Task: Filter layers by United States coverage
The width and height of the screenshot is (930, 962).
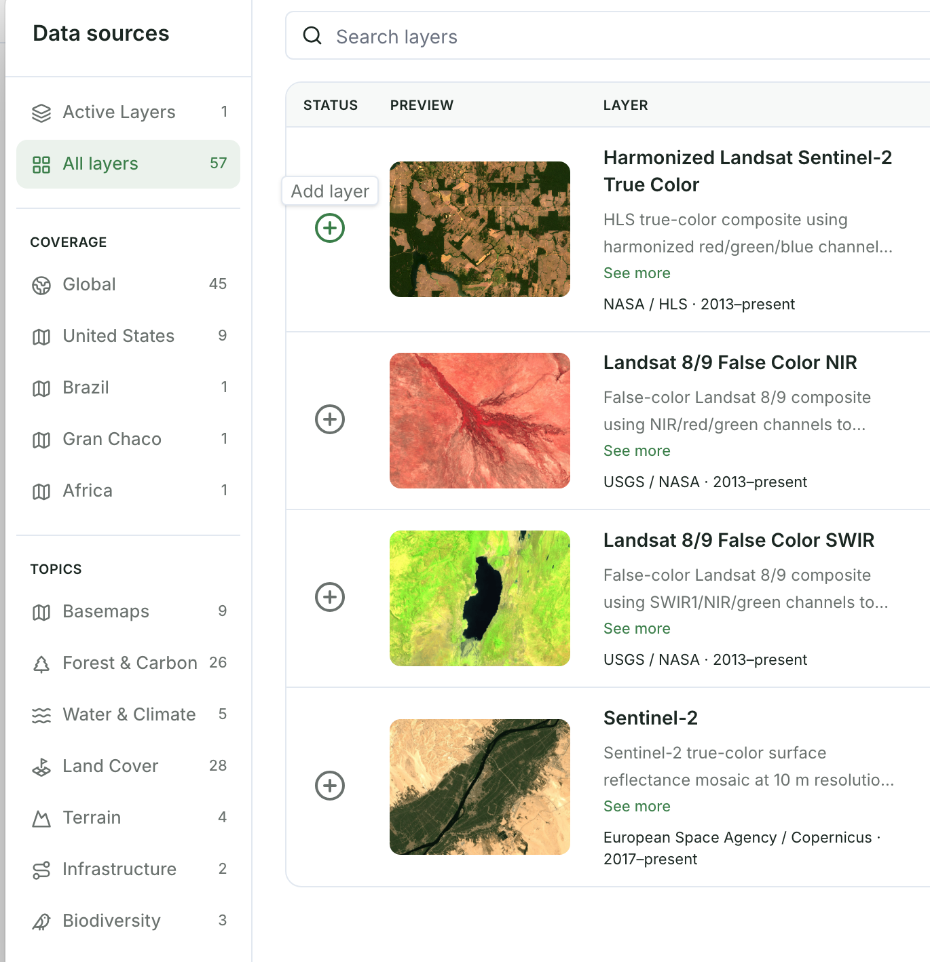Action: (128, 336)
